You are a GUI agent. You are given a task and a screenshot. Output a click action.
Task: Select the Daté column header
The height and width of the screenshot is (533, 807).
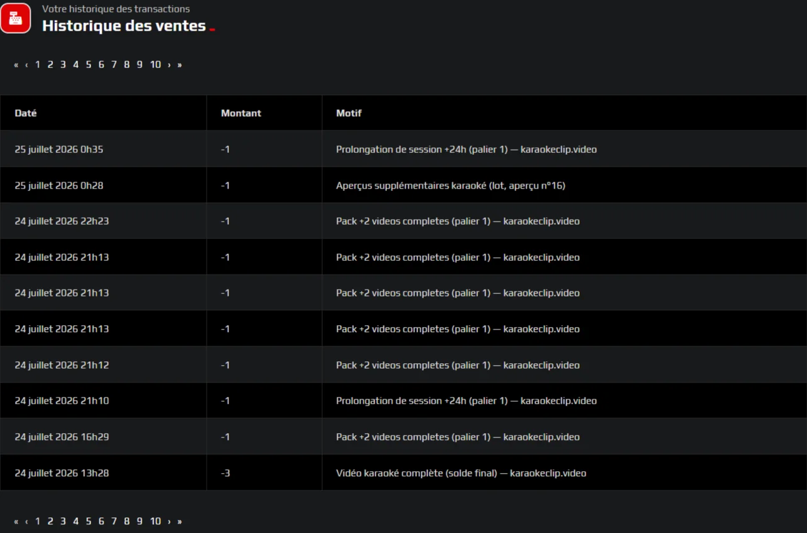pos(26,113)
